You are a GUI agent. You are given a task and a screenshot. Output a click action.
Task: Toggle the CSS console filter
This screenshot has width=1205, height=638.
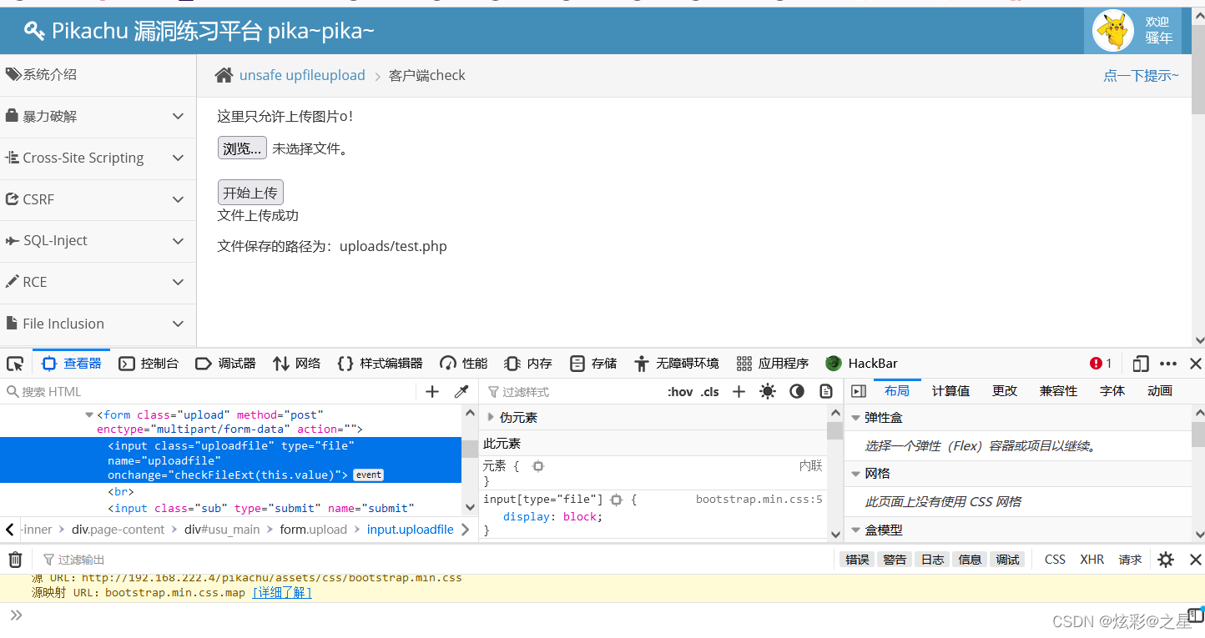(1055, 560)
